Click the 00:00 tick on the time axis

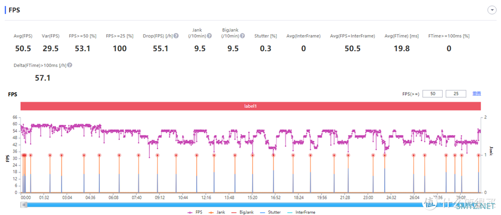26,197
